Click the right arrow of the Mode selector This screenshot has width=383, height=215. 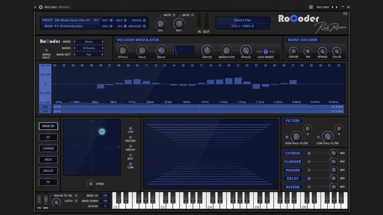(x=103, y=42)
